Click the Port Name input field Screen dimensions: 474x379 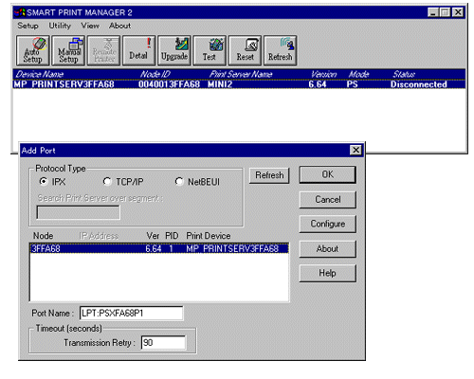(x=131, y=313)
